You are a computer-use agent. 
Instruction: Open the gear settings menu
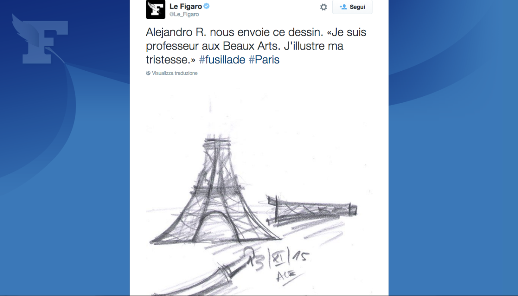(x=323, y=7)
